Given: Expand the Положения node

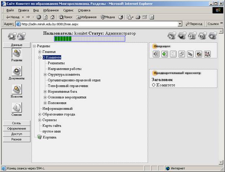Looking at the screenshot, I should 45,103.
